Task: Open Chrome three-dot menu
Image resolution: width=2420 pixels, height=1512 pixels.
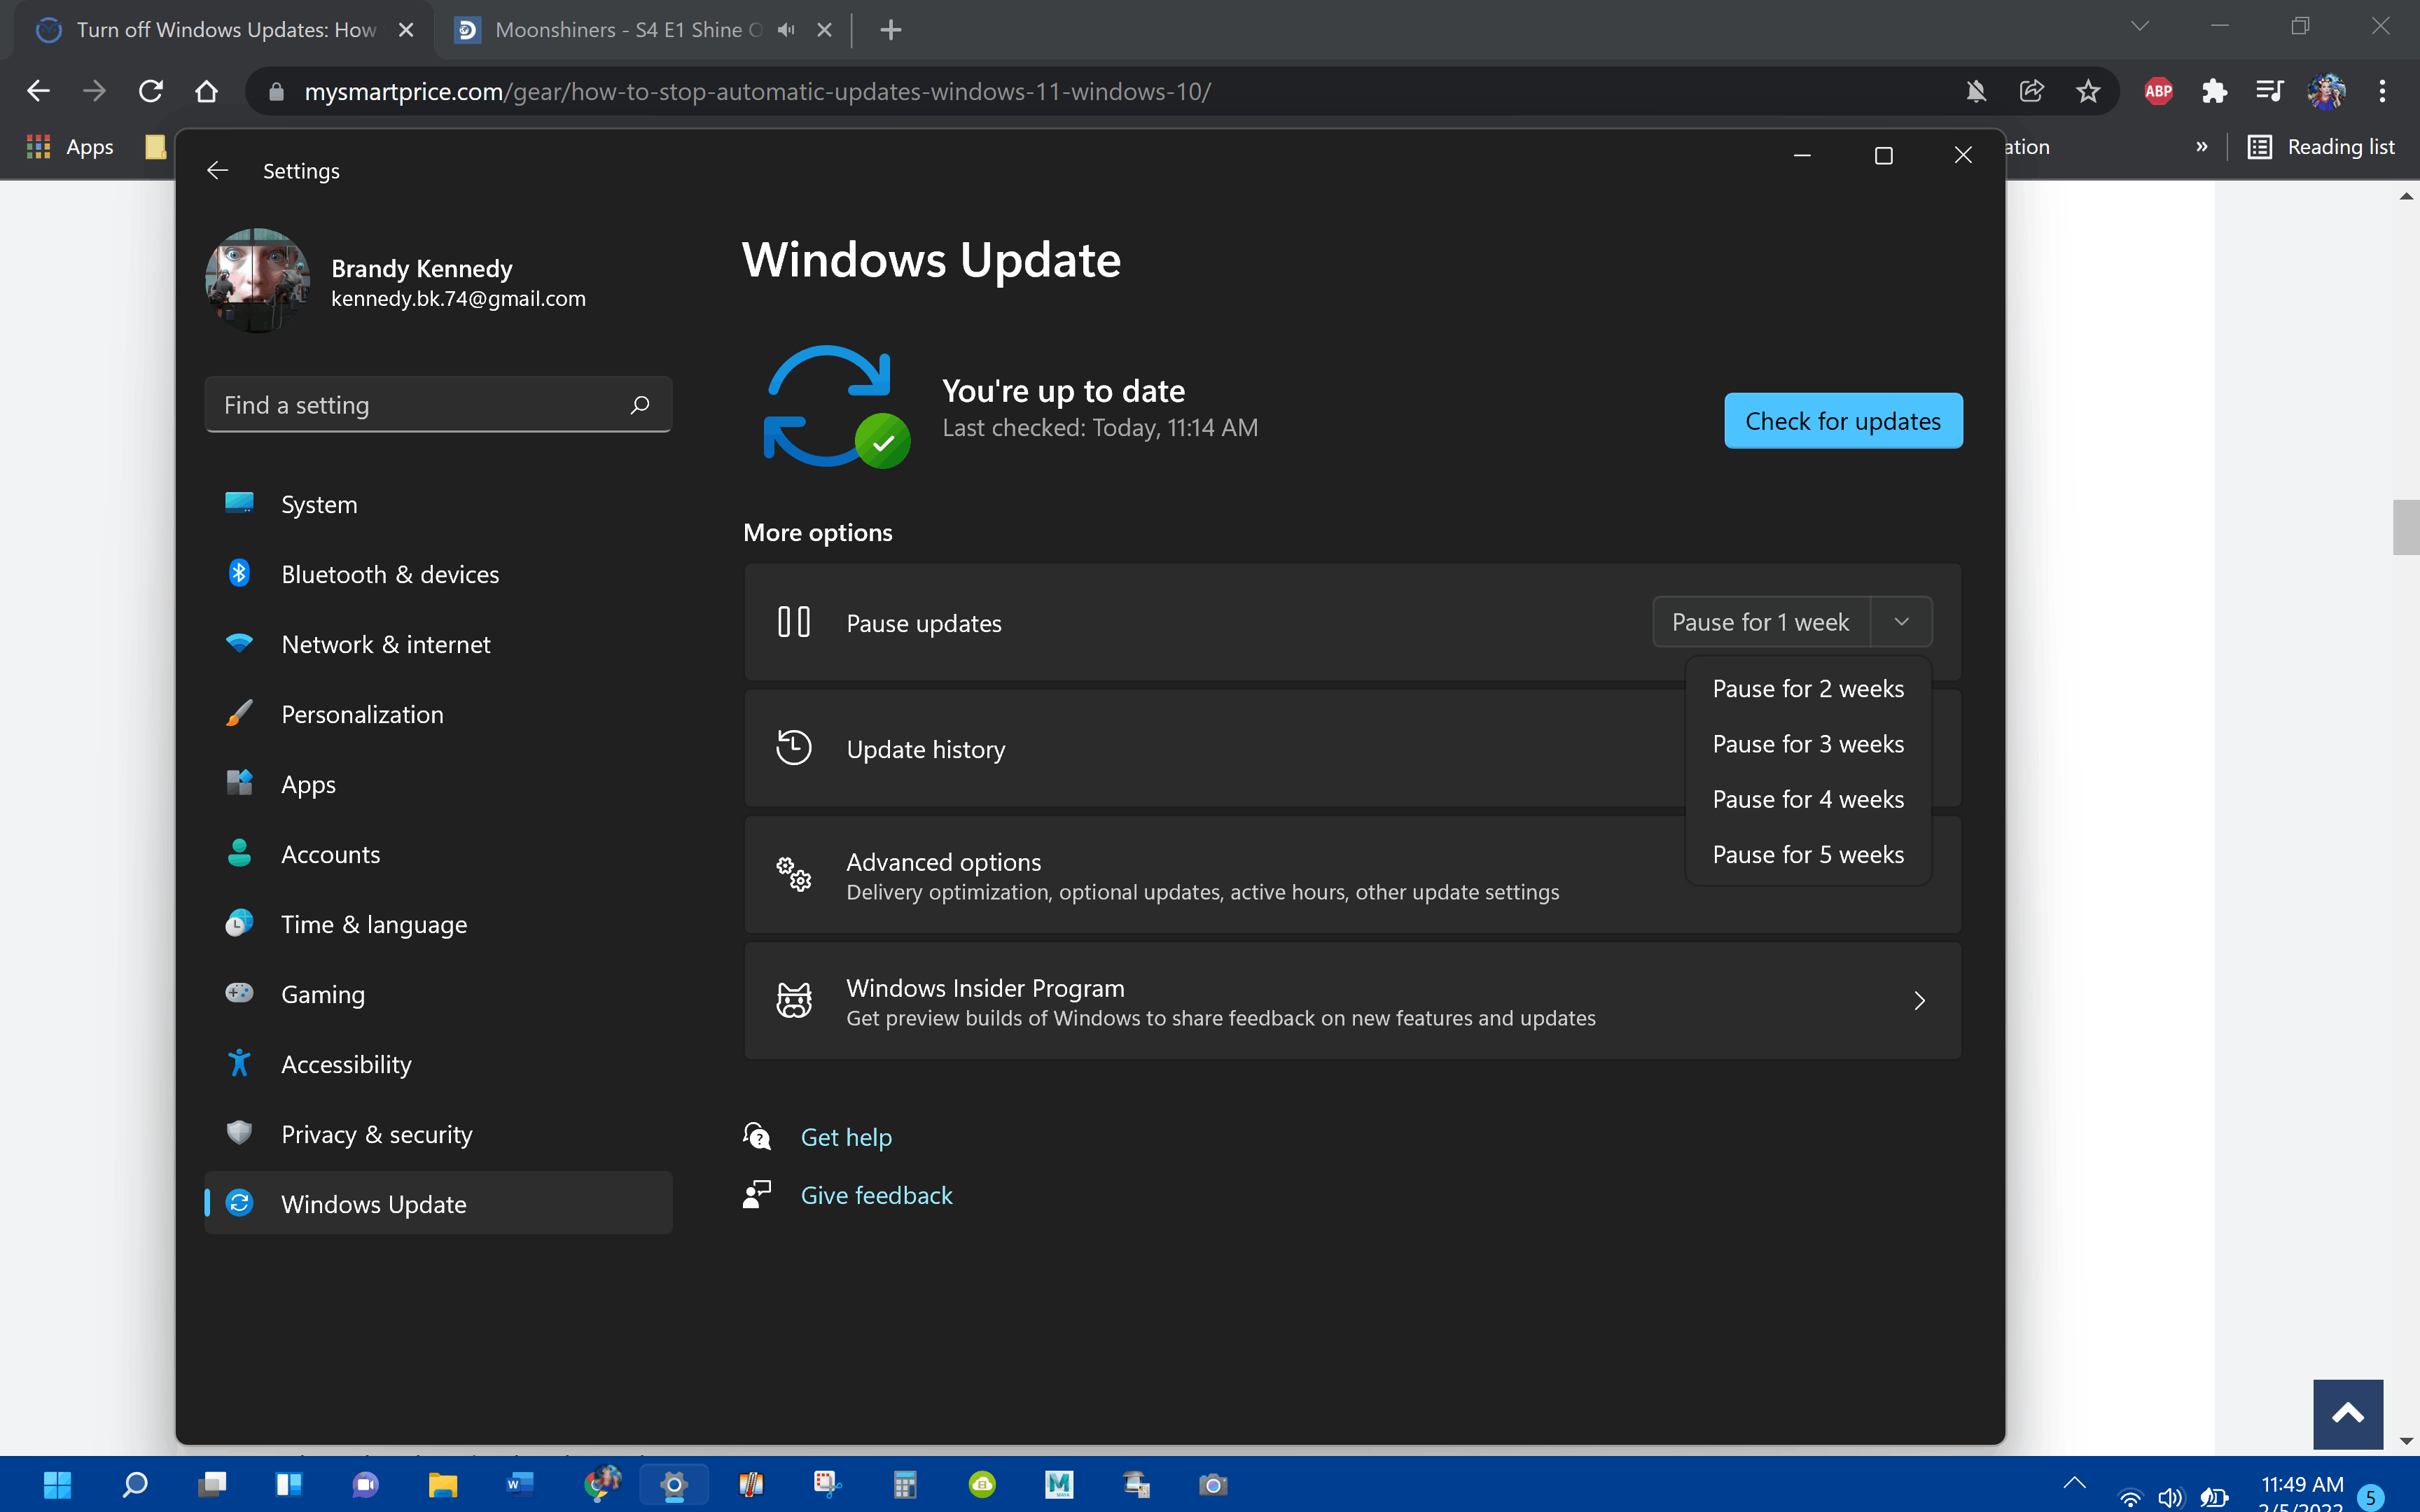Action: [2382, 91]
